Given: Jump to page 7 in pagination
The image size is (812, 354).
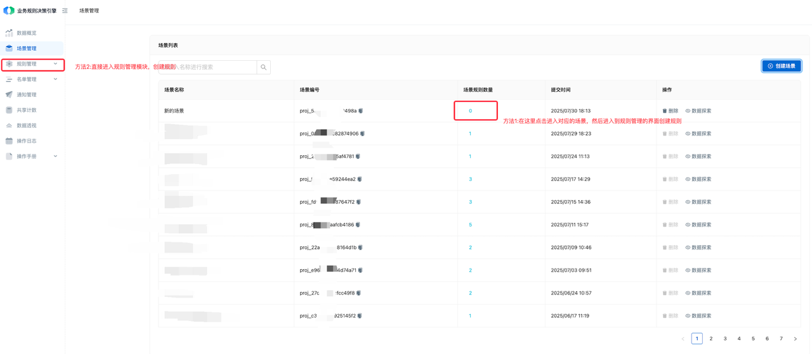Looking at the screenshot, I should [x=781, y=339].
